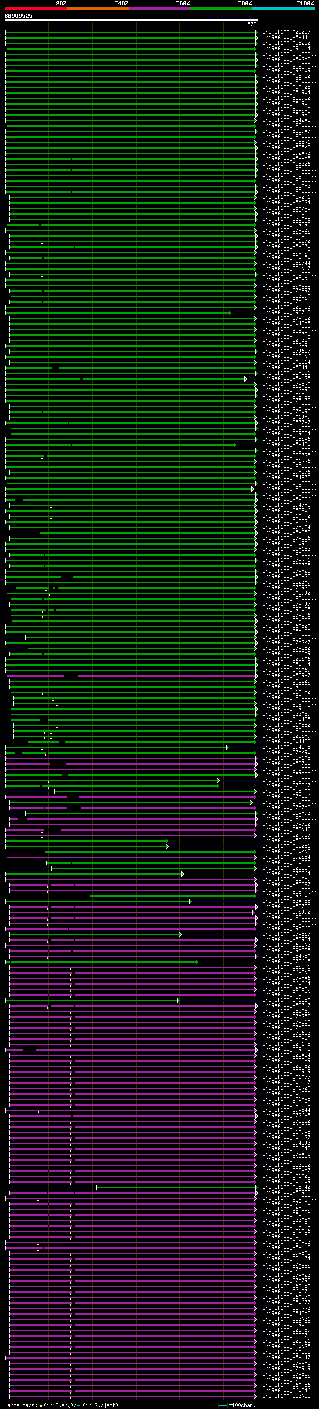The height and width of the screenshot is (1409, 319).
Task: Select label UniRef100_C5YU32
Action: (286, 631)
